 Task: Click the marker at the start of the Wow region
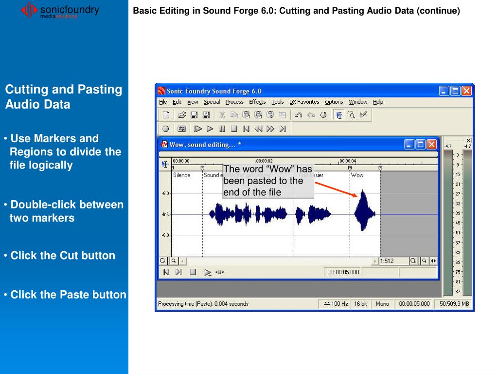coord(350,168)
